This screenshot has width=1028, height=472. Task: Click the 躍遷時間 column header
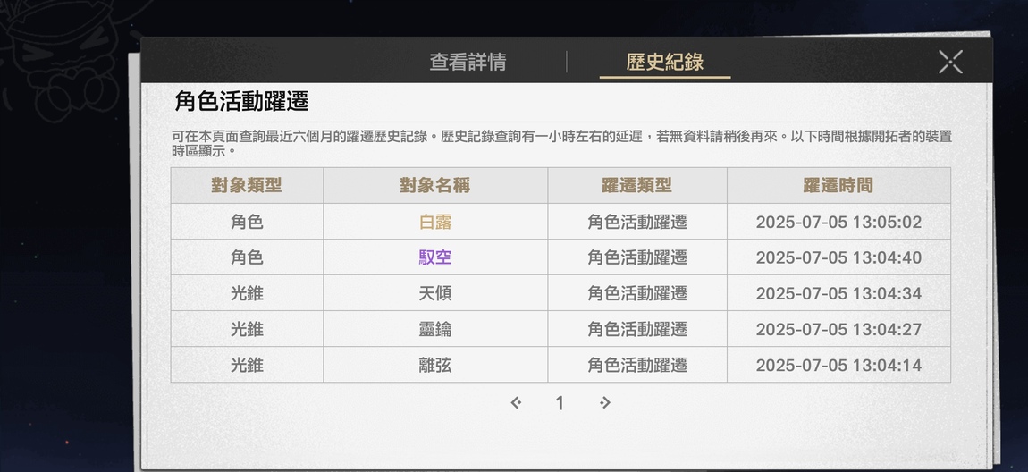[838, 186]
